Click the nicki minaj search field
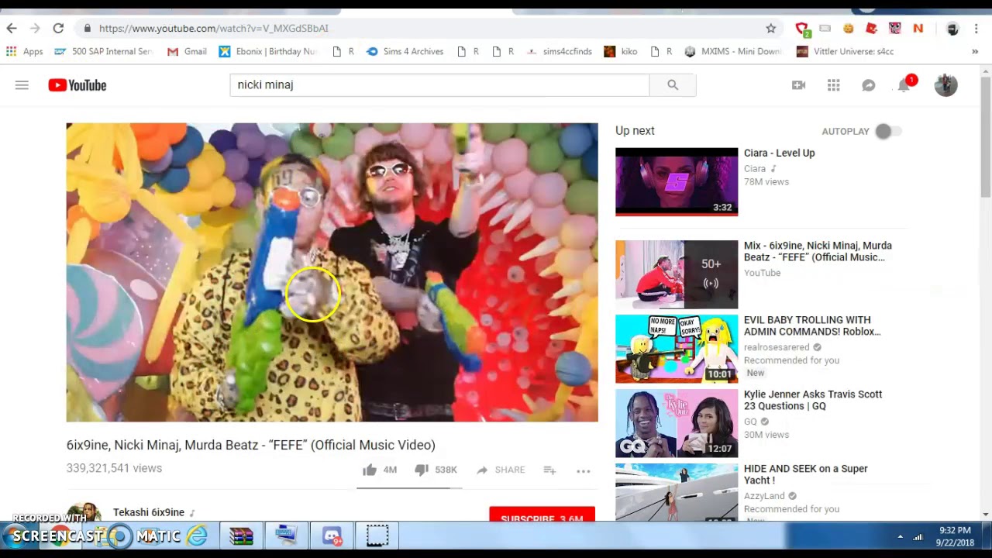 (x=439, y=85)
